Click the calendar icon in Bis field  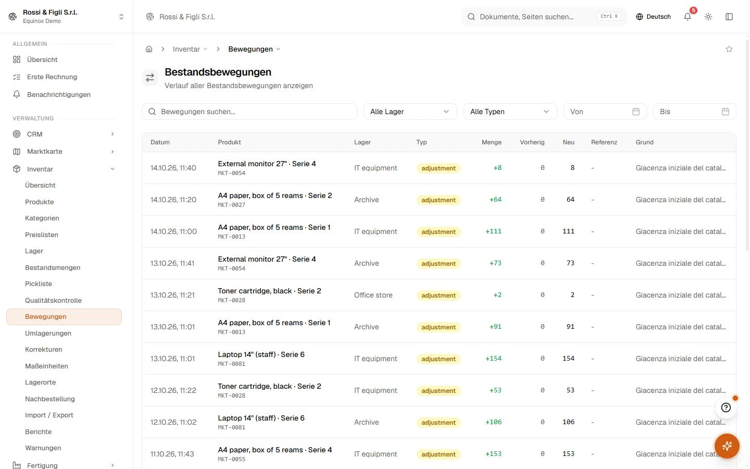(726, 112)
